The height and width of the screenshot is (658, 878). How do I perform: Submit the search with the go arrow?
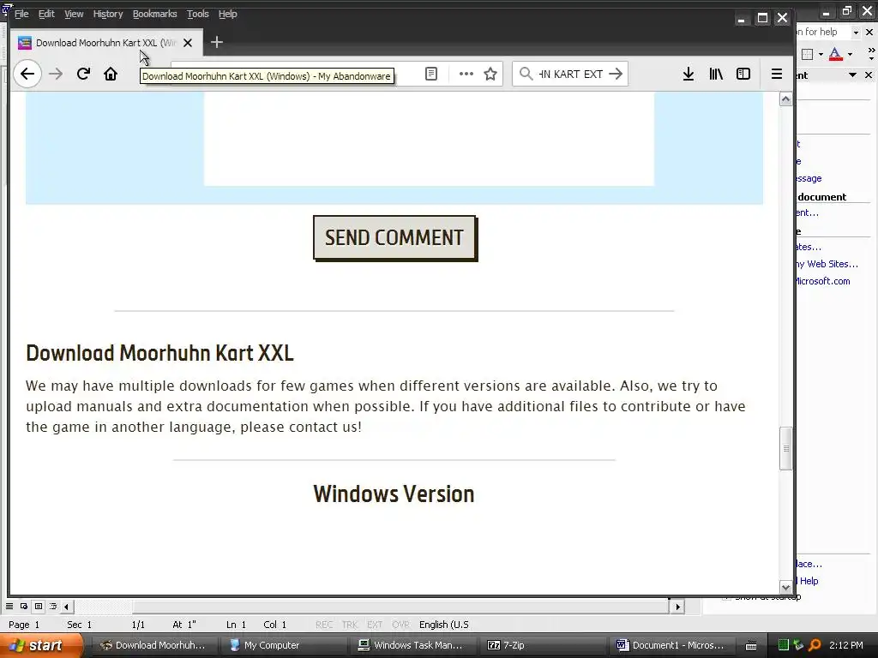click(616, 74)
